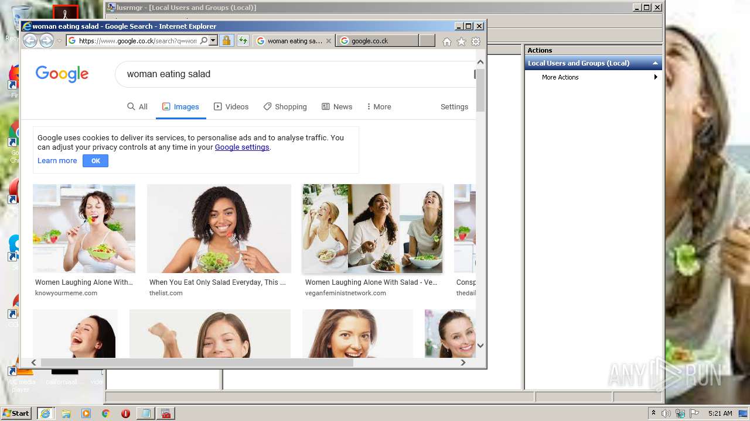Go back with the IE Back arrow
This screenshot has width=750, height=421.
click(30, 40)
